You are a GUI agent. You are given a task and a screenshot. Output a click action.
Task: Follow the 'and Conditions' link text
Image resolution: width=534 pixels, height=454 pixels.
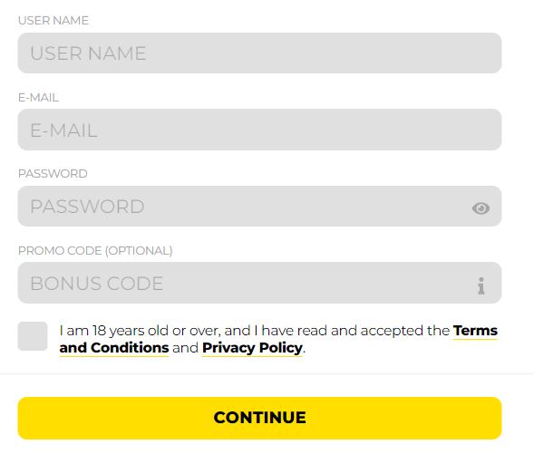[x=114, y=348]
